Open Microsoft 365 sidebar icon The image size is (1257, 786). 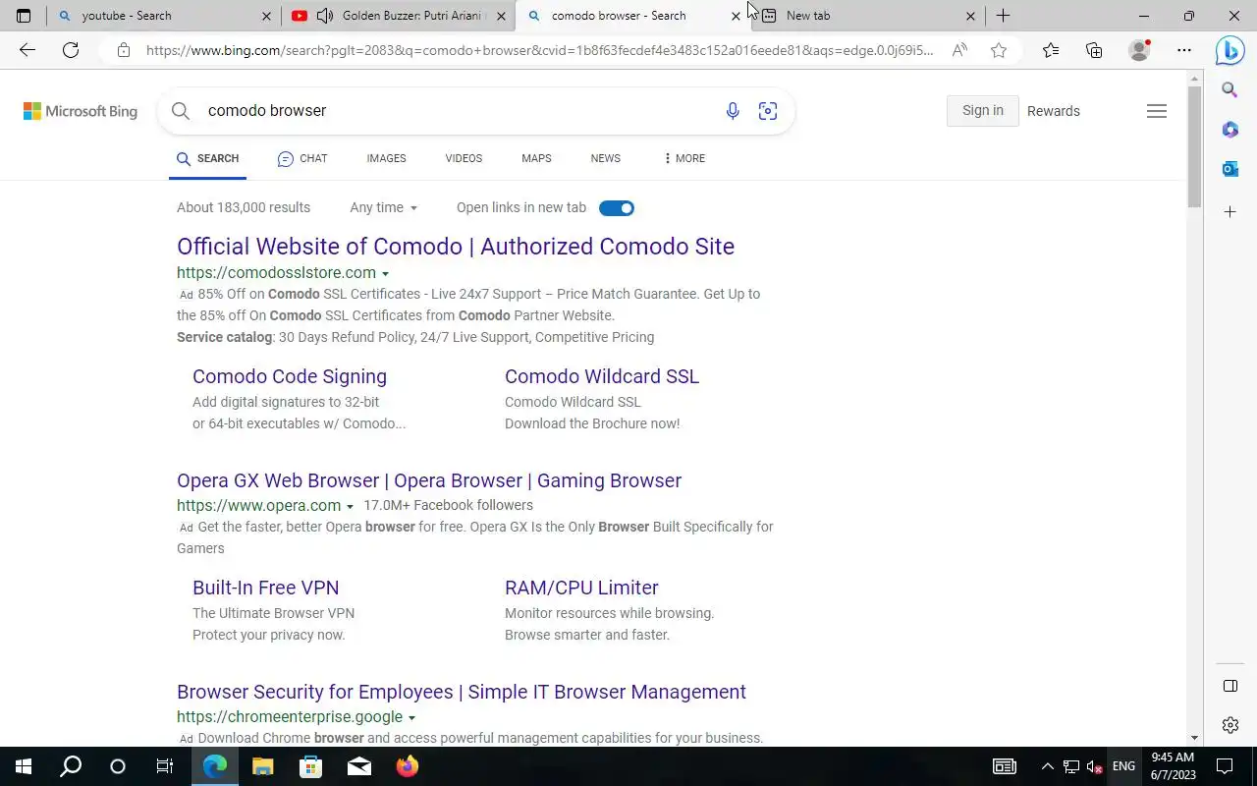click(x=1230, y=130)
